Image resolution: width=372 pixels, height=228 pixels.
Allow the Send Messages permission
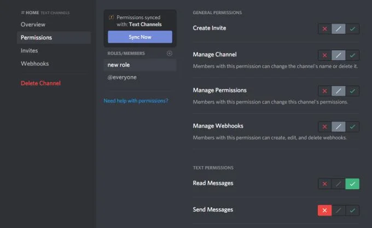point(352,211)
